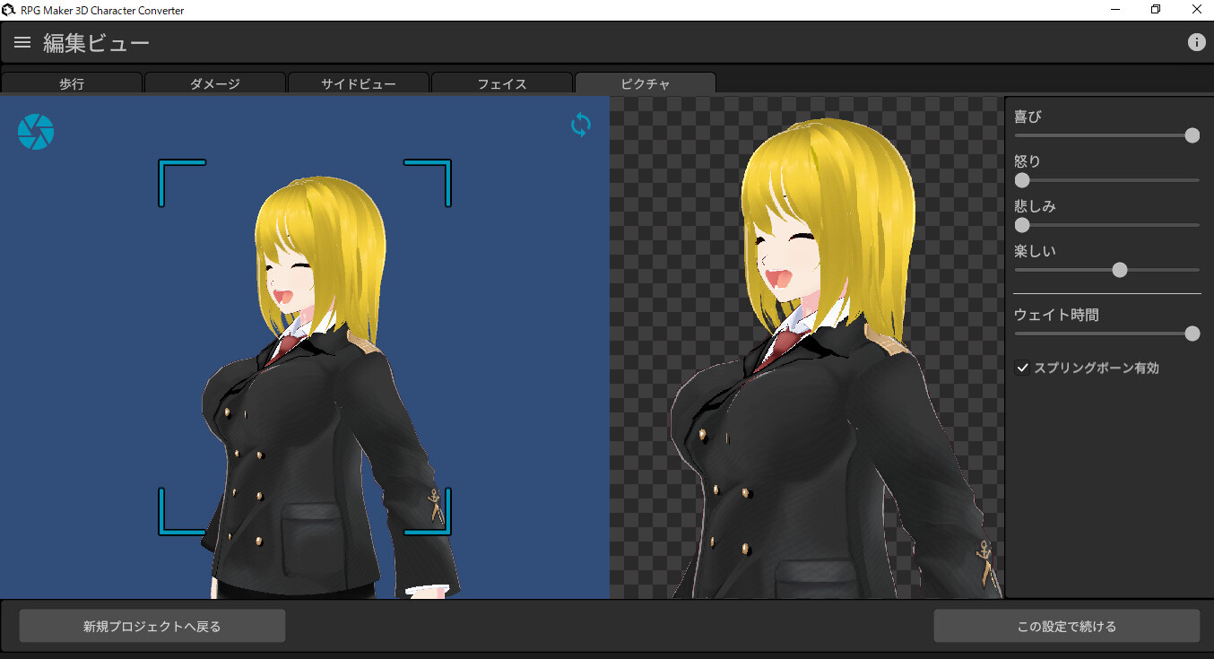
Task: Click the 楽しい slider handle
Action: click(x=1119, y=269)
